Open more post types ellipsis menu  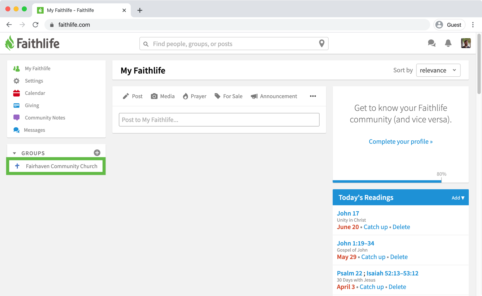pyautogui.click(x=313, y=96)
